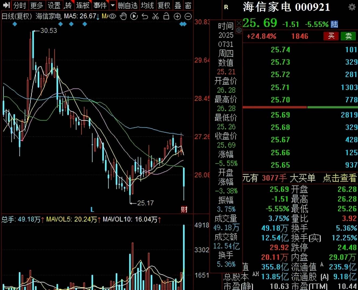Select the scissors cut tool
The image size is (358, 290).
156,16
